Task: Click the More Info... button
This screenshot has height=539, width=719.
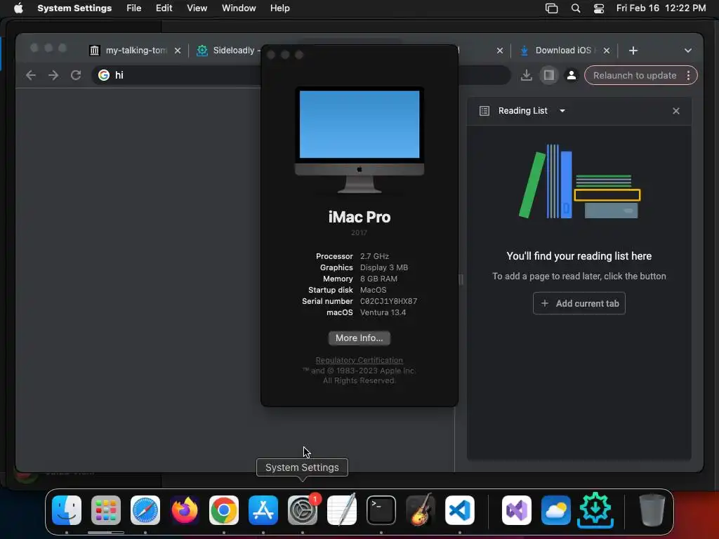Action: click(359, 338)
